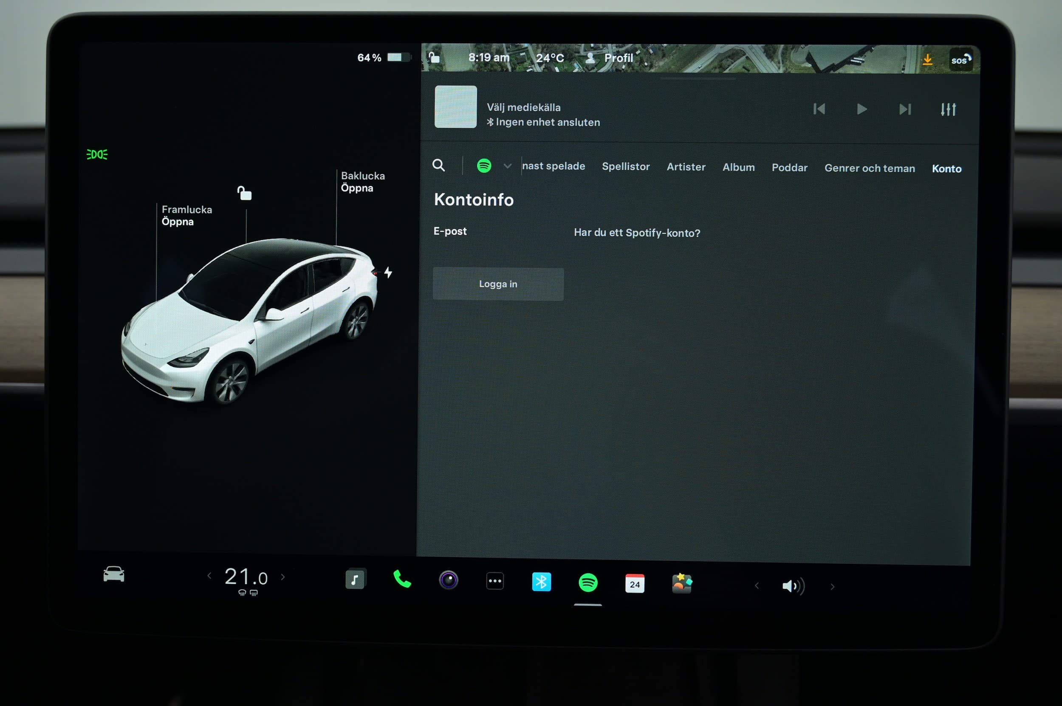The width and height of the screenshot is (1062, 706).
Task: Open the Framlucka frunk
Action: point(186,216)
